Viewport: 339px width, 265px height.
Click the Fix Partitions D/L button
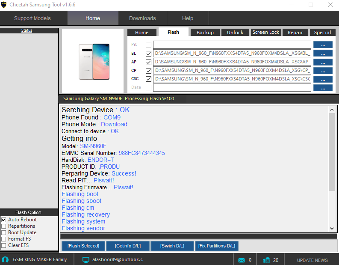(x=217, y=246)
